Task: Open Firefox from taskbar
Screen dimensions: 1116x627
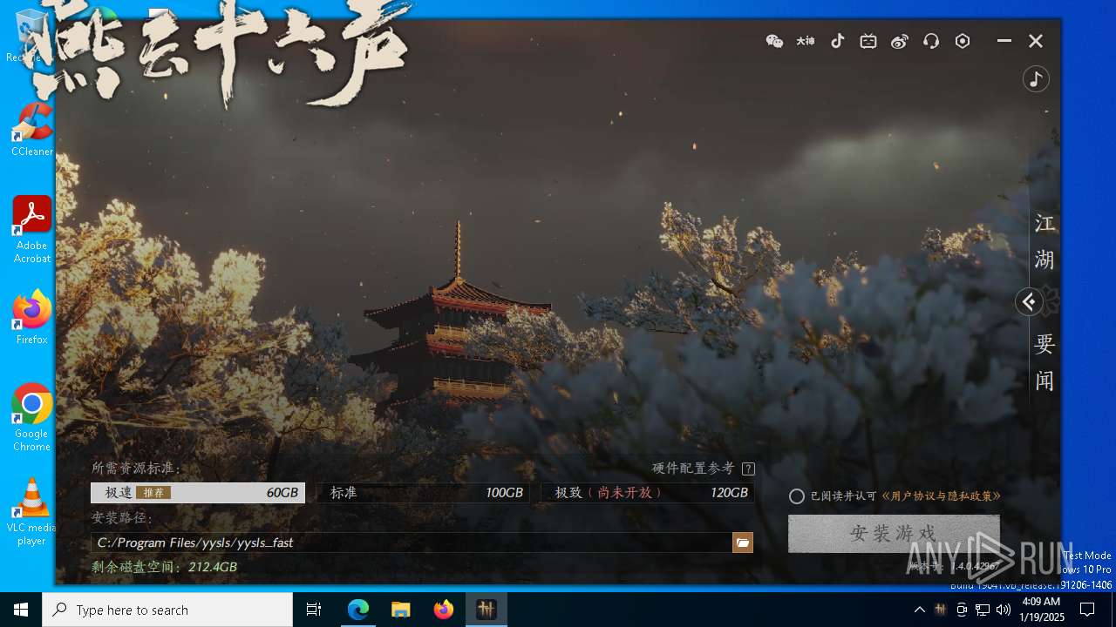Action: [x=444, y=610]
